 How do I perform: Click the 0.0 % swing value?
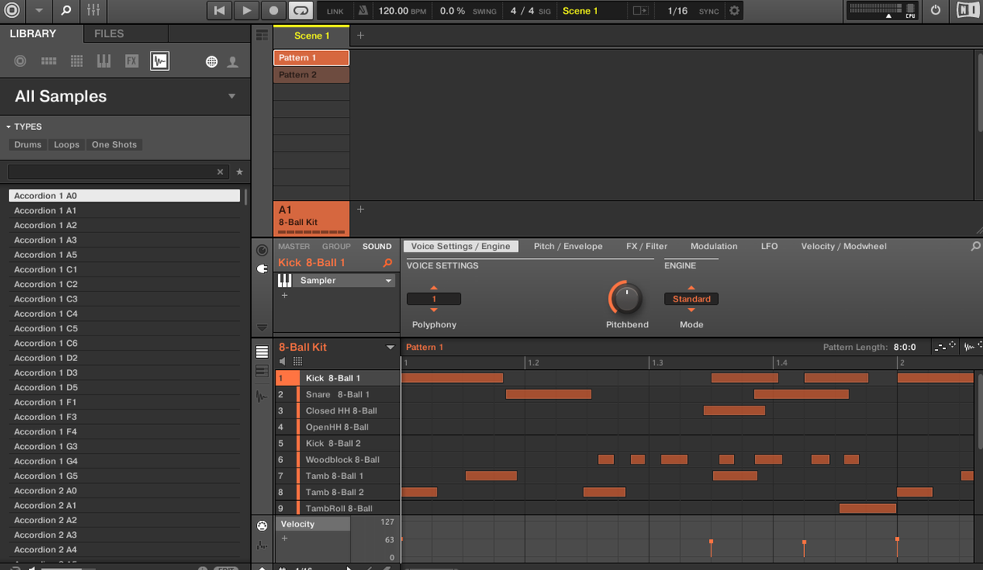pyautogui.click(x=453, y=11)
